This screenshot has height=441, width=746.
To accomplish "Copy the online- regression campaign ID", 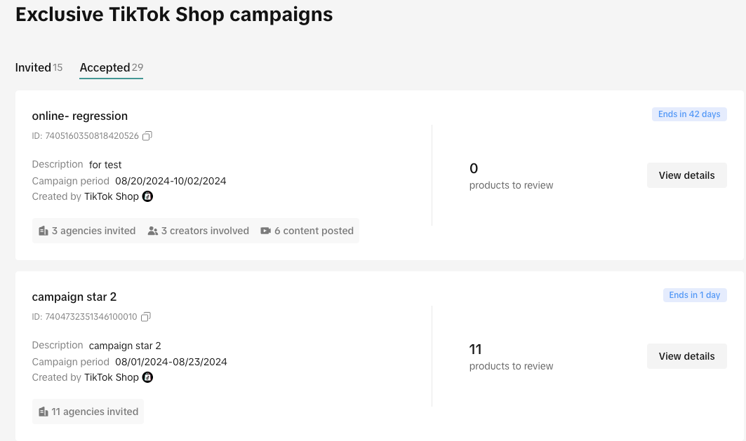I will [147, 136].
